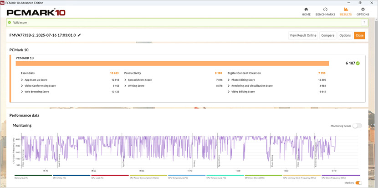Click the Valid score message text

tap(20, 23)
